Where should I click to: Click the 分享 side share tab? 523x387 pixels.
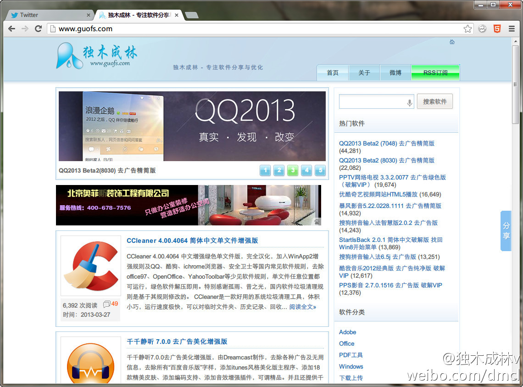[506, 231]
